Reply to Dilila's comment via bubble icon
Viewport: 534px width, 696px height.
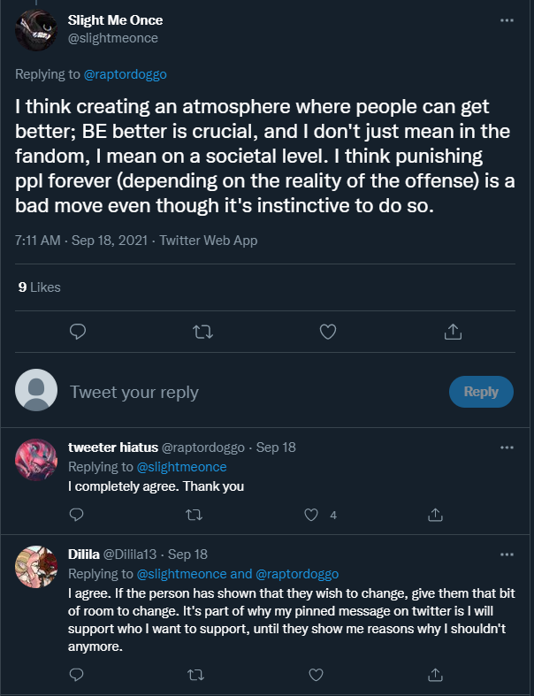[77, 675]
